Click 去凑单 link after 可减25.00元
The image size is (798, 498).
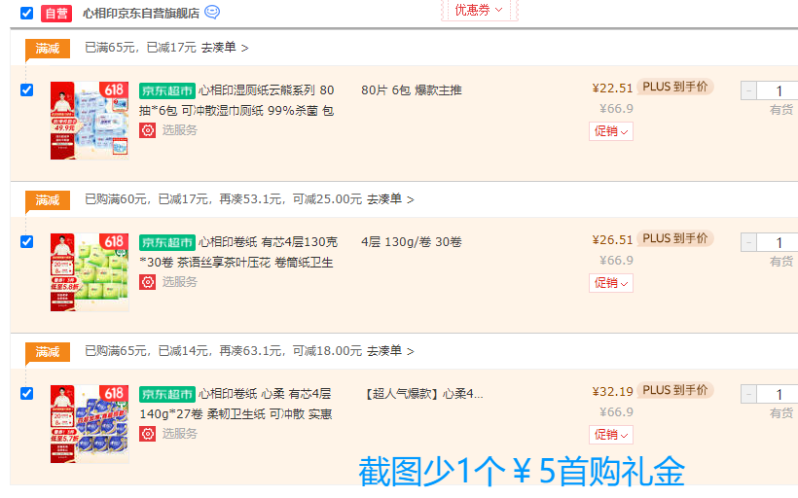390,199
